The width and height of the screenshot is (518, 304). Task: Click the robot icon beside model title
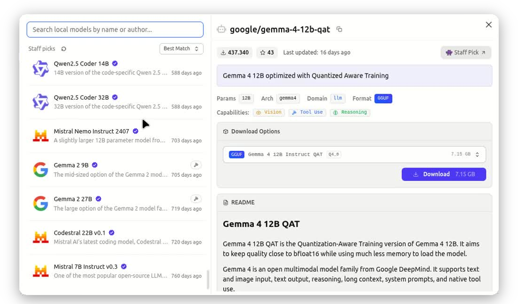(x=221, y=29)
